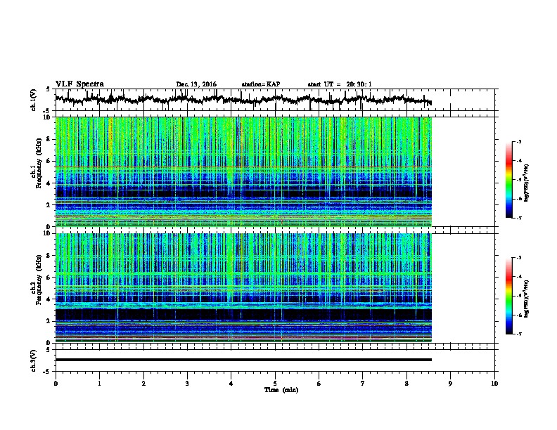
Task: Select the date text "Dec. 13, 2016"
Action: point(196,84)
